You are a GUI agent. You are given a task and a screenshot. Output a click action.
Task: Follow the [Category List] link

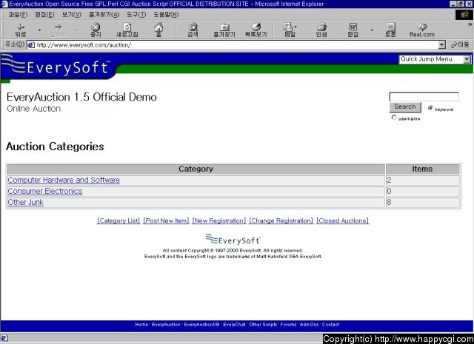[x=118, y=220]
